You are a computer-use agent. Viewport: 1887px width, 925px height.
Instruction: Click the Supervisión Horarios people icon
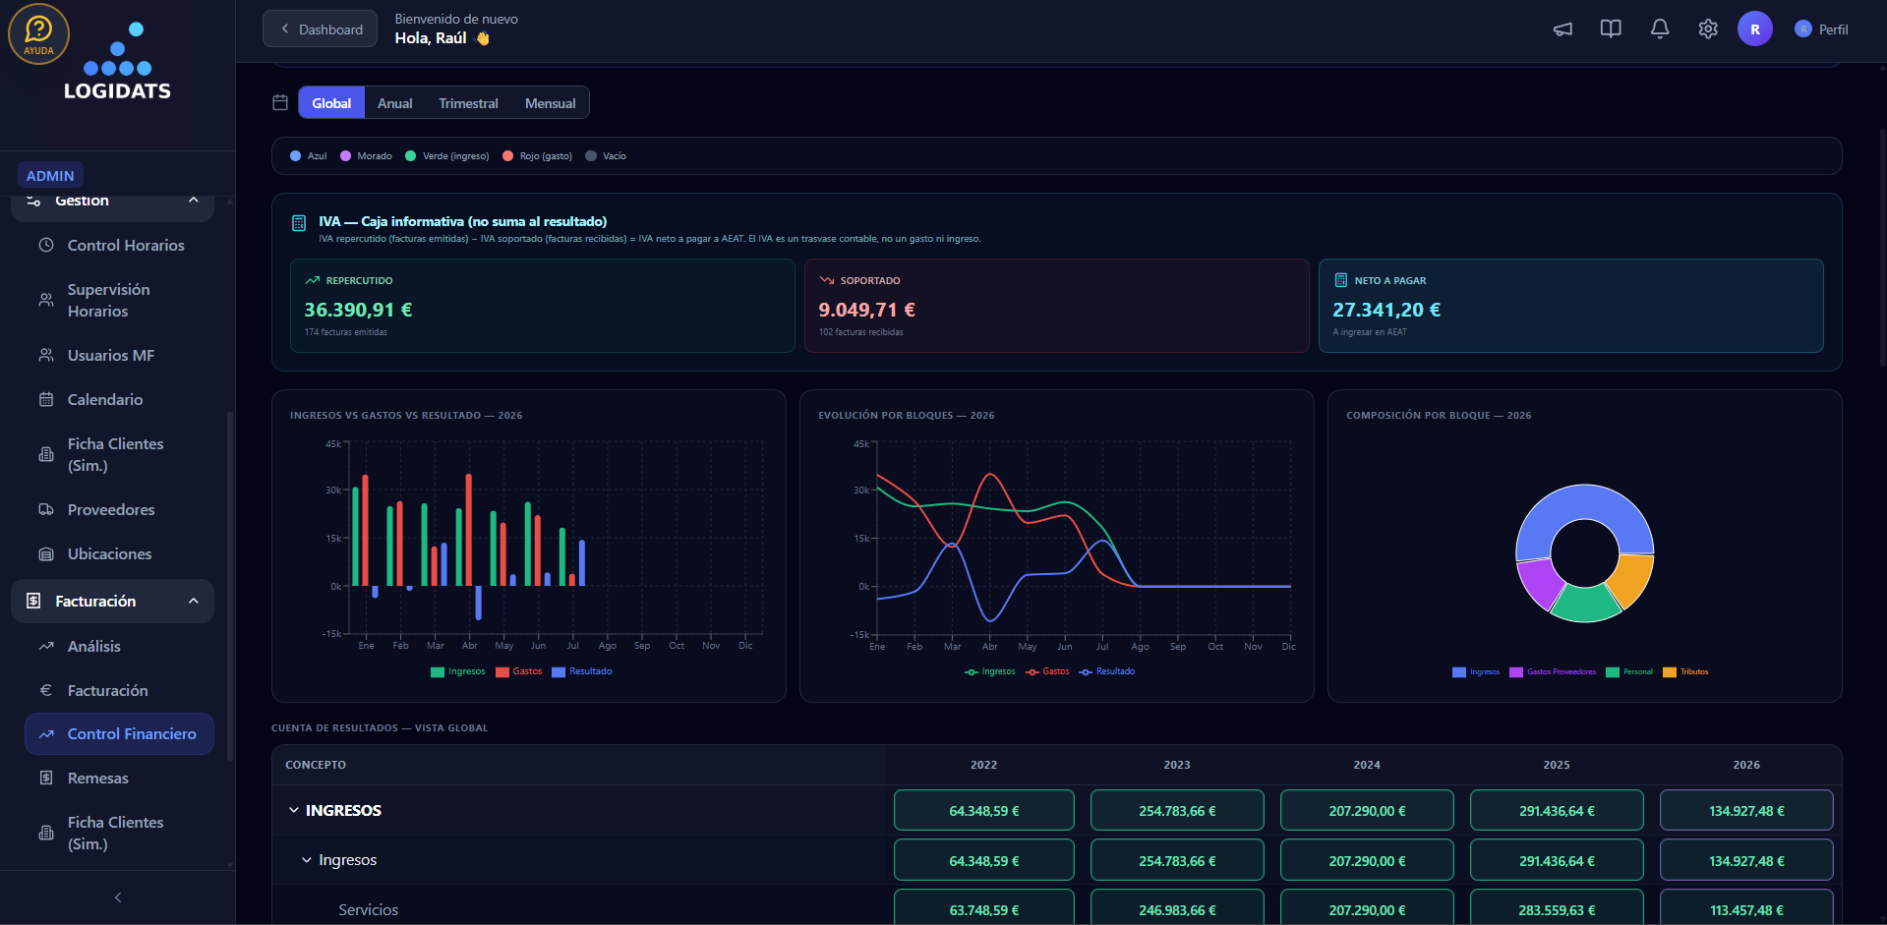[x=46, y=300]
